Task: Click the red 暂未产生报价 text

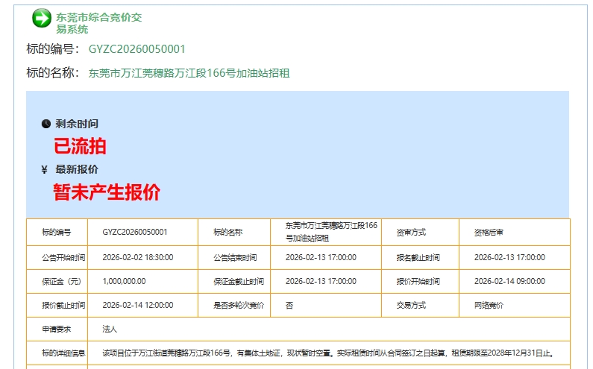Action: click(107, 192)
